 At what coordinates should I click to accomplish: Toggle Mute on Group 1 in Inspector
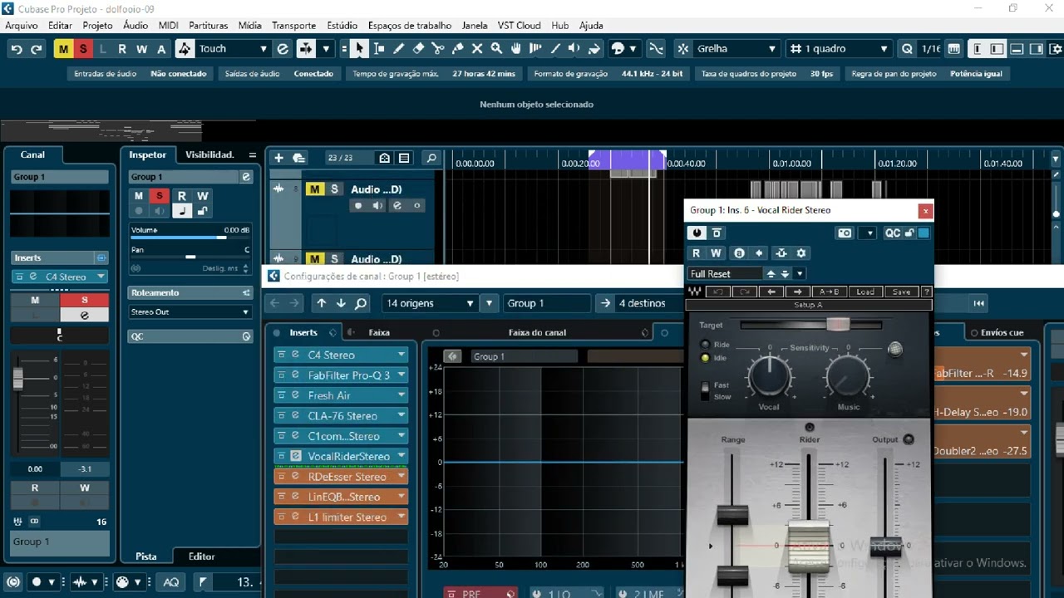click(x=139, y=196)
